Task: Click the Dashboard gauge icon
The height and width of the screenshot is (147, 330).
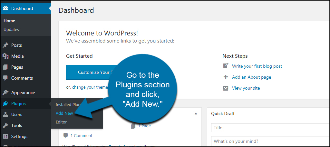Action: point(6,9)
